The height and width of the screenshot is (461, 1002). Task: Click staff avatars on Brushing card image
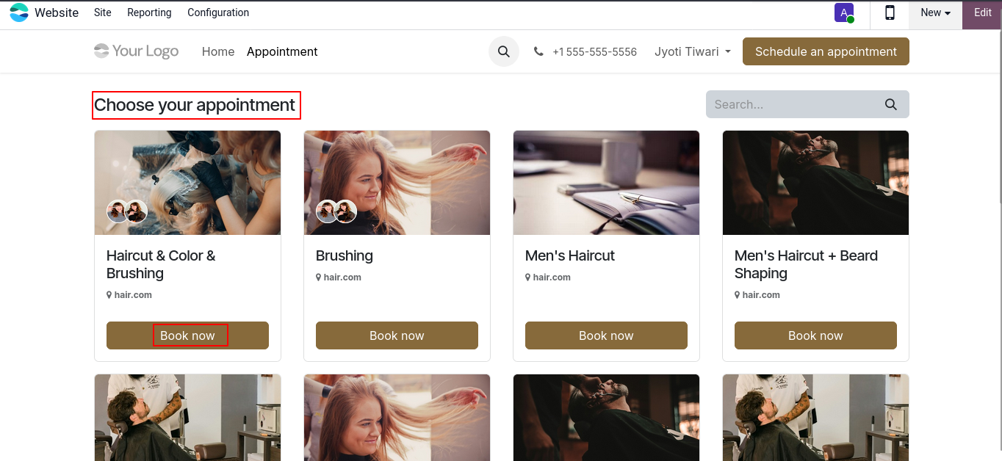pos(336,211)
